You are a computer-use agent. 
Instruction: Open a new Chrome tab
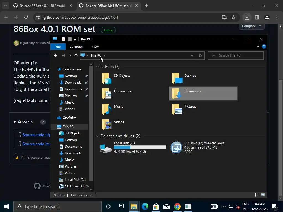coord(146,6)
